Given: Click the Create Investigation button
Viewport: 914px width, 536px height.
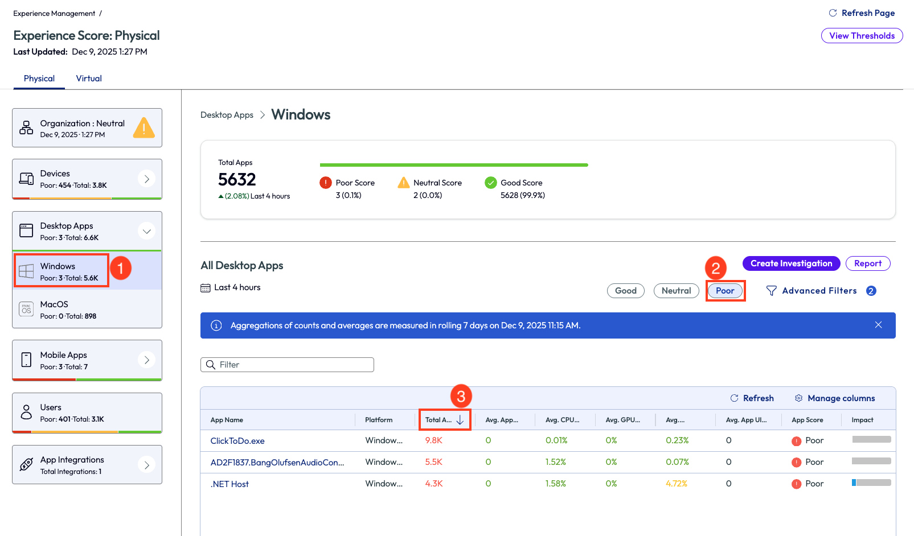Looking at the screenshot, I should tap(791, 263).
